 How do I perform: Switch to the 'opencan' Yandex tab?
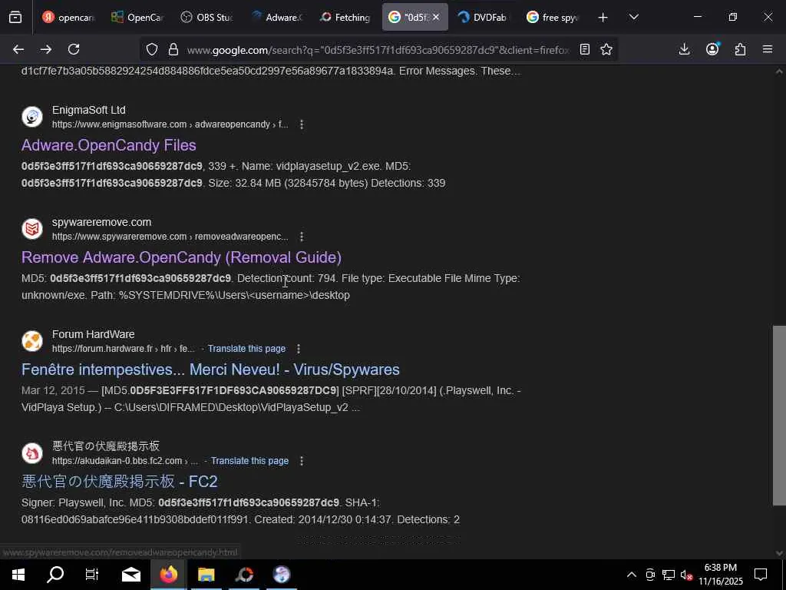(x=68, y=18)
